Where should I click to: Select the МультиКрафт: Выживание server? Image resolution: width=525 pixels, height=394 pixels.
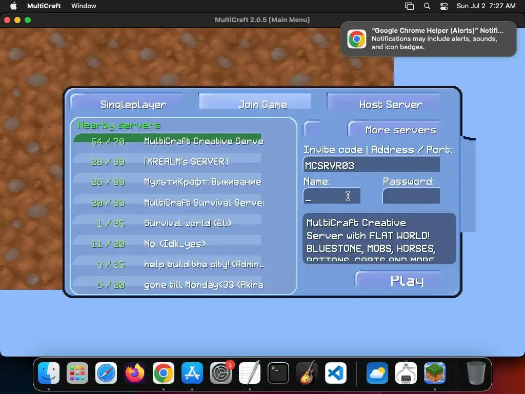pyautogui.click(x=168, y=182)
